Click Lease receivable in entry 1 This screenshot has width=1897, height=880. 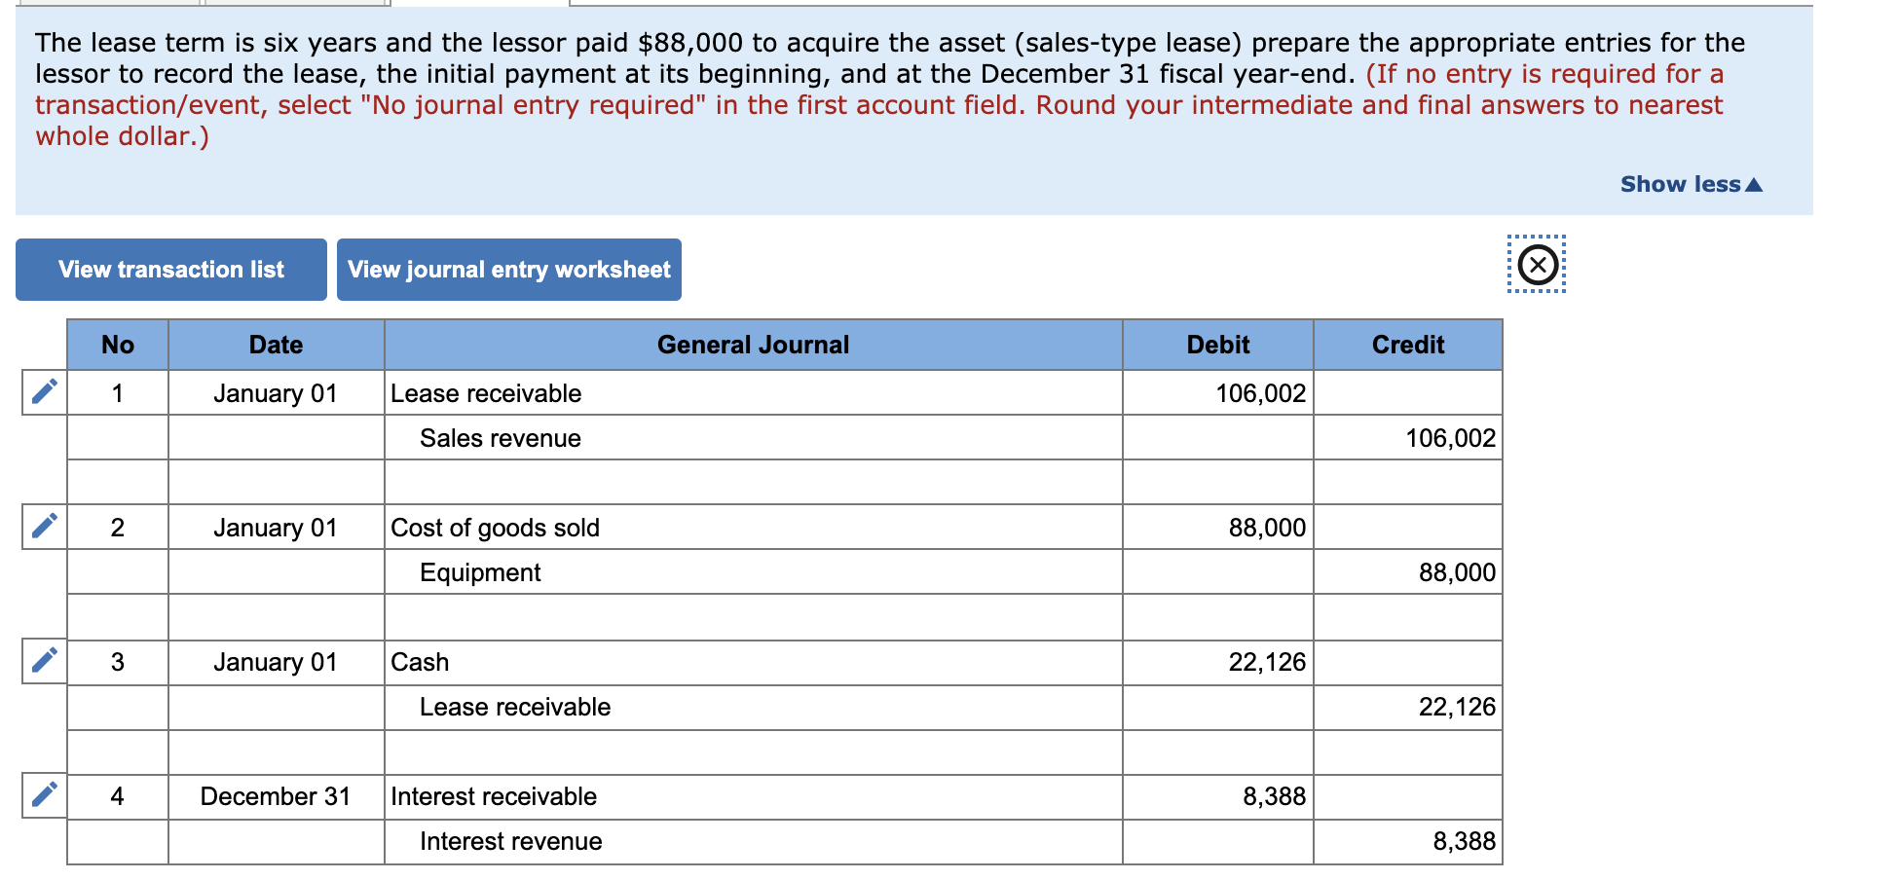(x=754, y=393)
